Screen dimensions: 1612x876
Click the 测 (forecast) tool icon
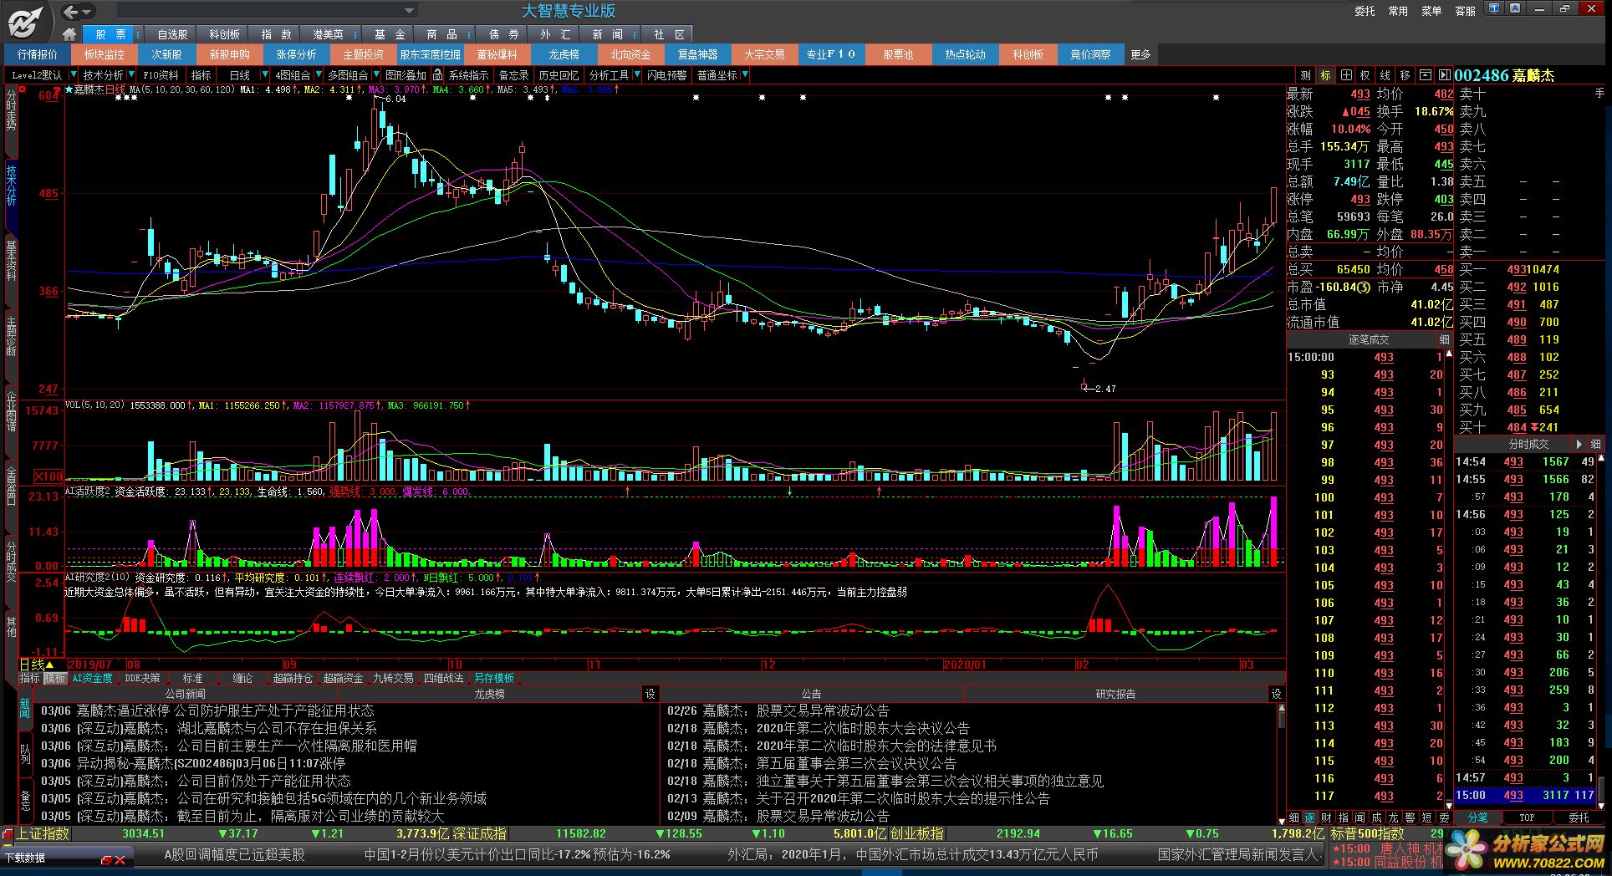[1305, 75]
